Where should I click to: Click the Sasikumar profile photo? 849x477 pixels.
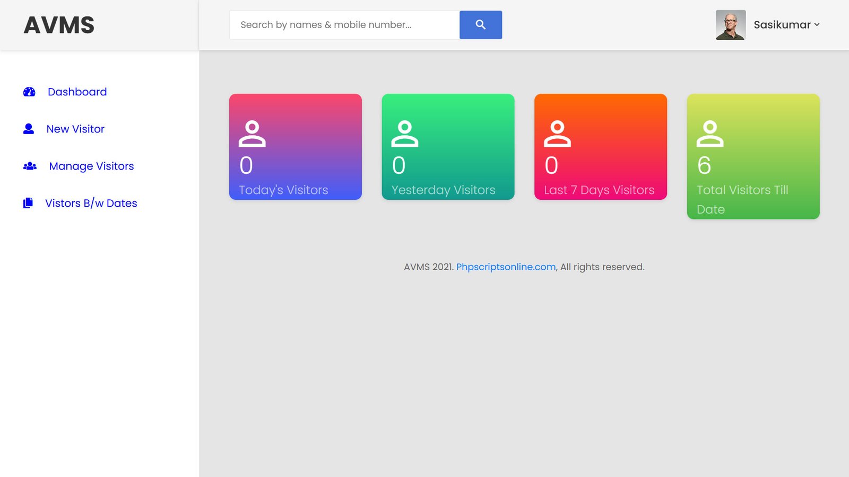pyautogui.click(x=731, y=25)
